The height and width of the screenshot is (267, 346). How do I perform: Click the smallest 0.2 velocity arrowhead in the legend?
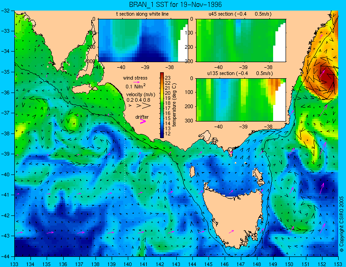(130, 106)
